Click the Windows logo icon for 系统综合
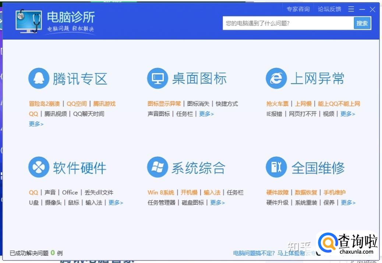The image size is (382, 263). click(x=158, y=167)
